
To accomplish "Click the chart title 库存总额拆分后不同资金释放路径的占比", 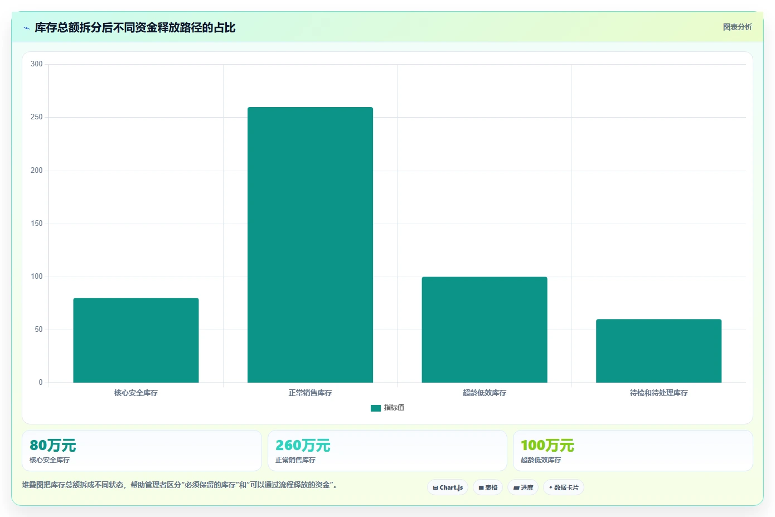I will pyautogui.click(x=135, y=27).
